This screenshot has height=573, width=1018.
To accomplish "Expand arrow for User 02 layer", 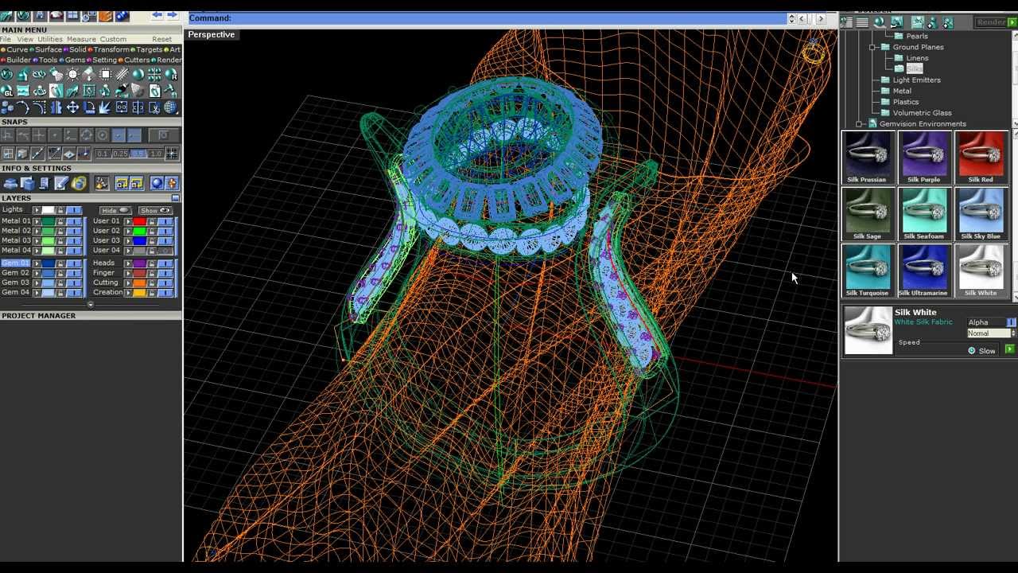I will (x=128, y=231).
